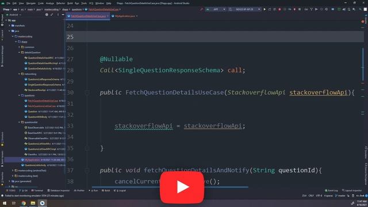Open the Help menu
This screenshot has width=368, height=207.
coord(109,3)
